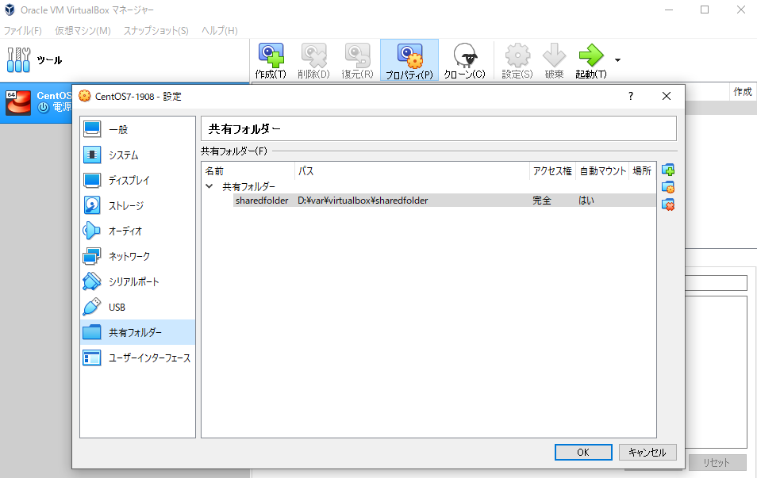The image size is (757, 478).
Task: Open the 起動 start mode dropdown arrow
Action: (617, 60)
